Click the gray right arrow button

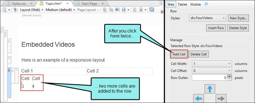click(221, 98)
